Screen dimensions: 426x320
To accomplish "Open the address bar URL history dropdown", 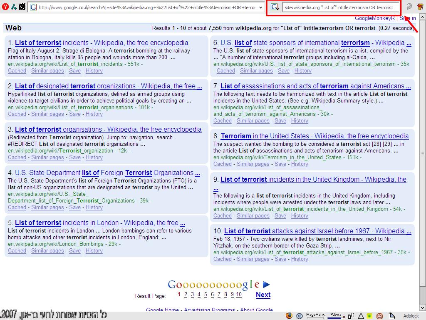I will point(261,7).
